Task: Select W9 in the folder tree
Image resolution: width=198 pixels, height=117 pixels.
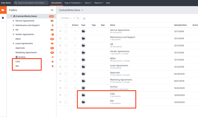Action: (x=17, y=66)
